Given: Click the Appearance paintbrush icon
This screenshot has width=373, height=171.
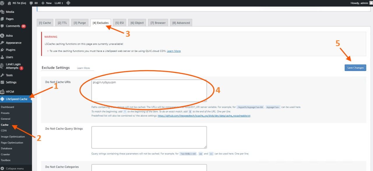Looking at the screenshot, I should [3, 43].
